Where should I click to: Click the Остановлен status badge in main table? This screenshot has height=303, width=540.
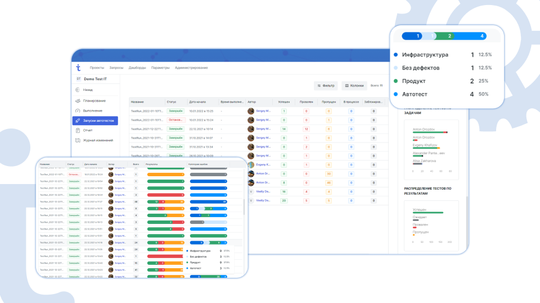pos(175,120)
